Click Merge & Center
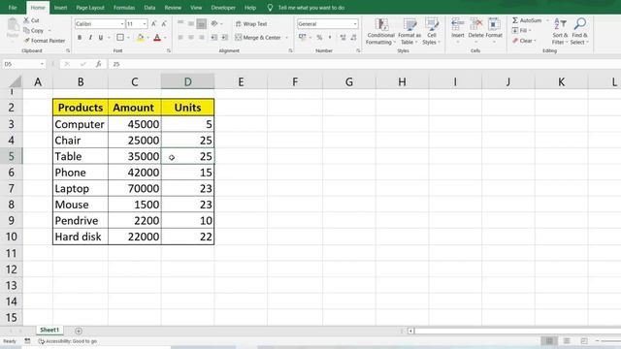 pyautogui.click(x=258, y=38)
